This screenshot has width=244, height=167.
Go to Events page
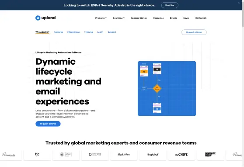pos(173,18)
